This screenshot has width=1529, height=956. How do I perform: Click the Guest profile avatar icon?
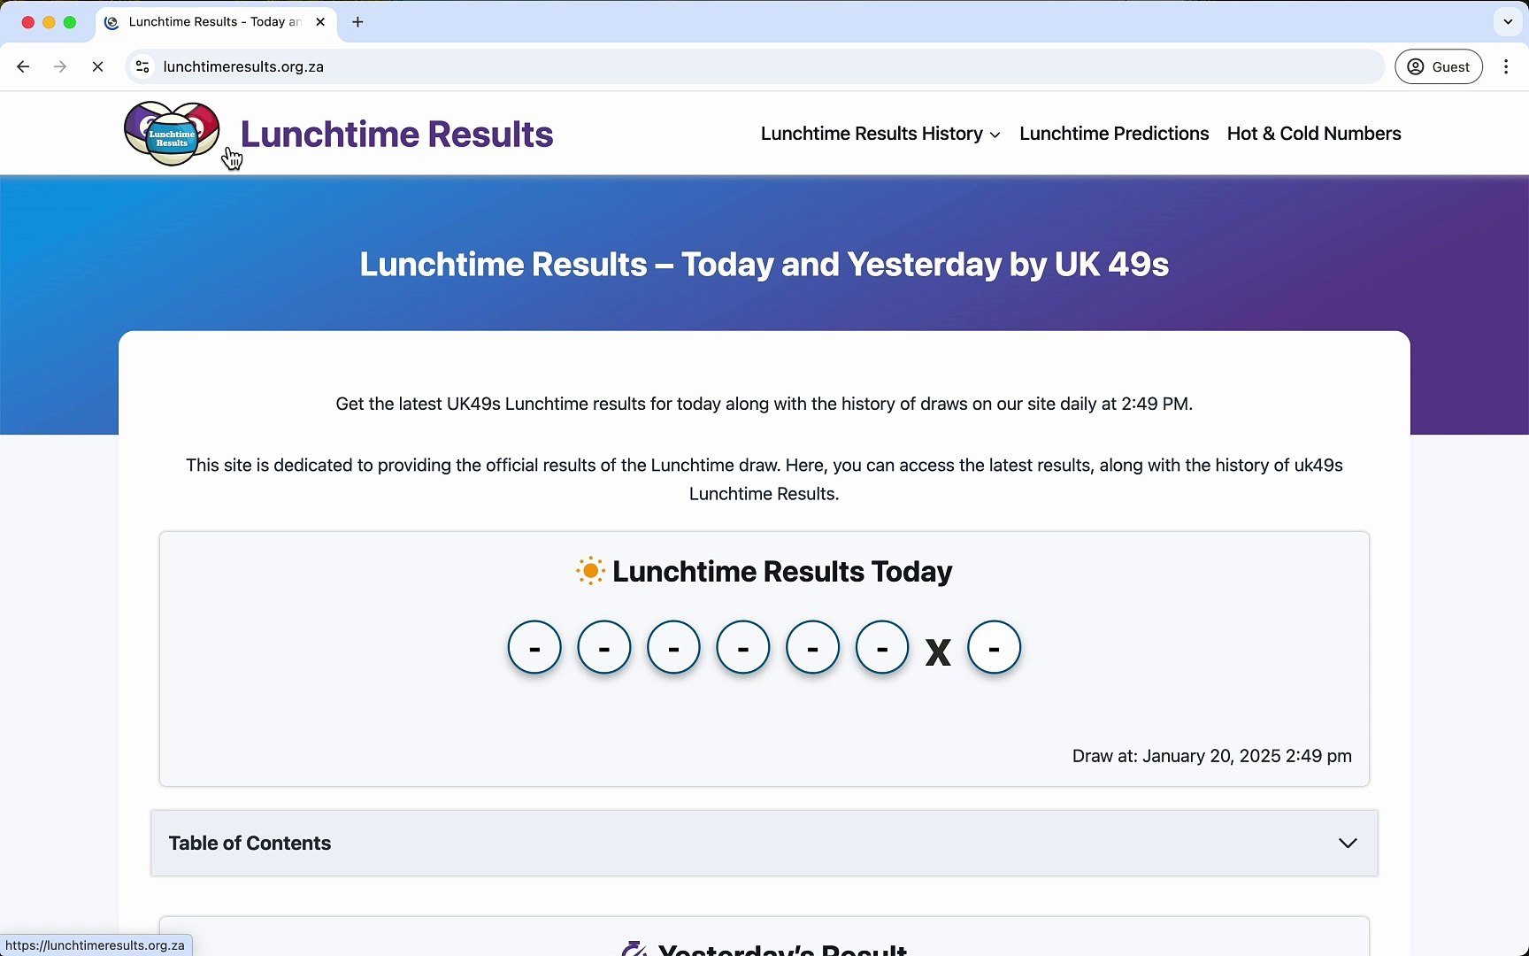click(1417, 66)
